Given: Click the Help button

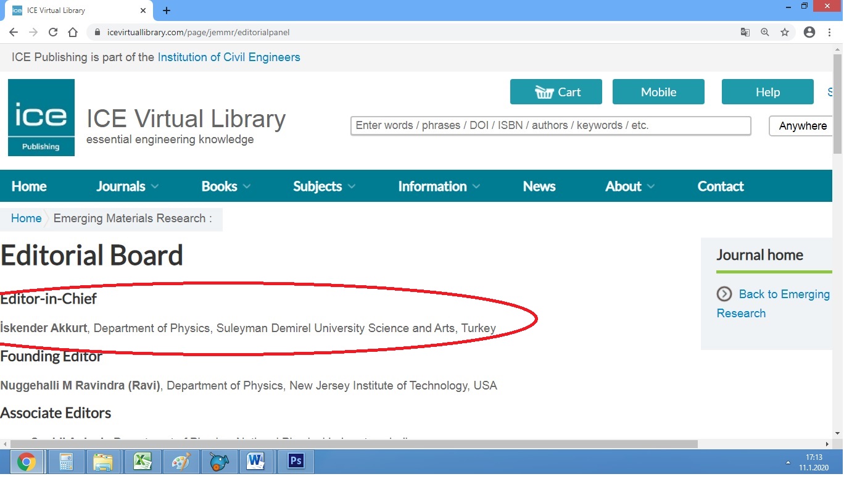Looking at the screenshot, I should [x=767, y=92].
